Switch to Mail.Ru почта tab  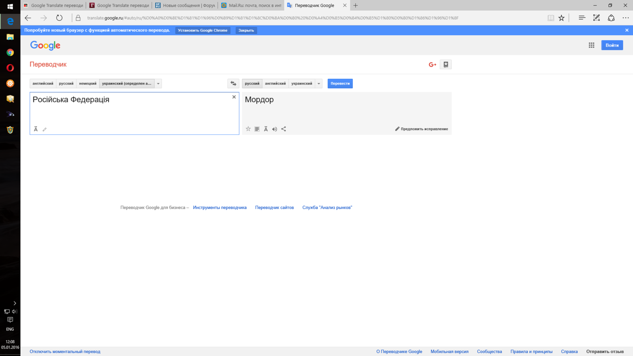251,6
